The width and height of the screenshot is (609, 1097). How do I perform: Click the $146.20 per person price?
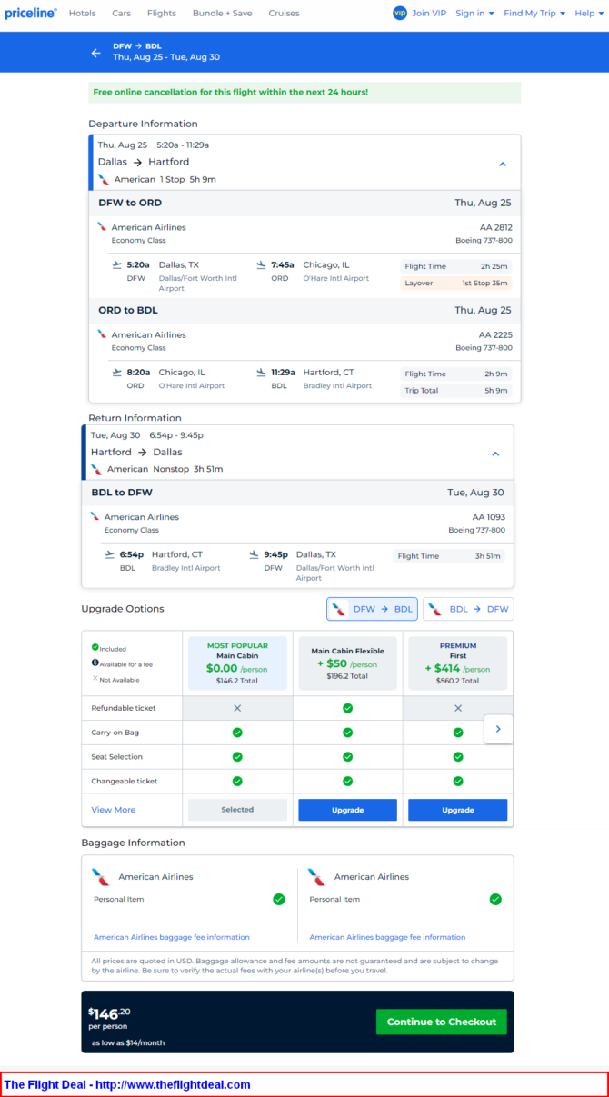(109, 1019)
